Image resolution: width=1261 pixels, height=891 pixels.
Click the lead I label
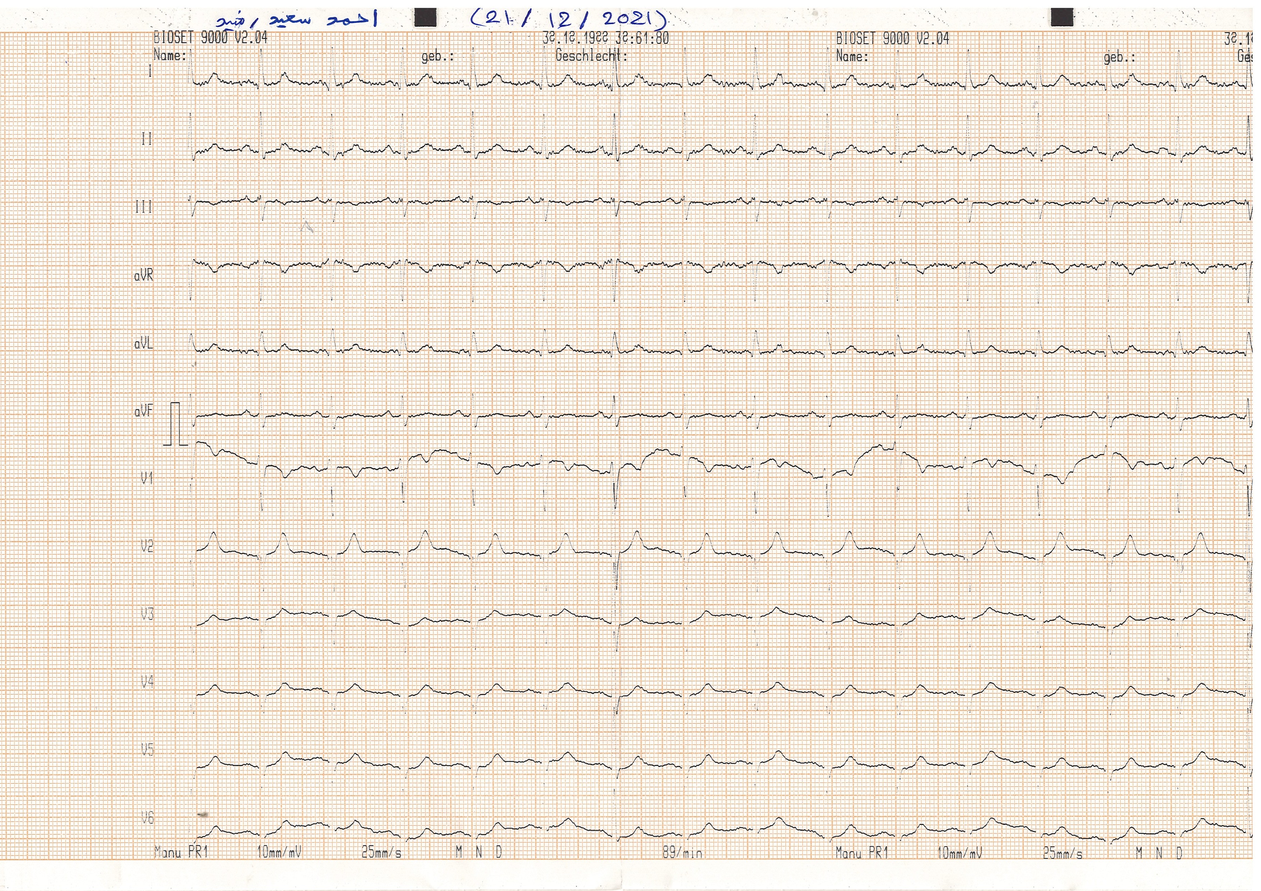[x=150, y=71]
